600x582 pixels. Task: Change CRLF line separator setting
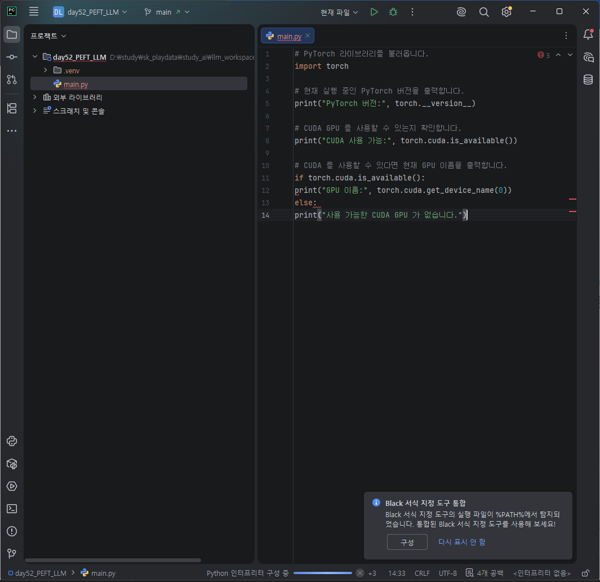422,573
